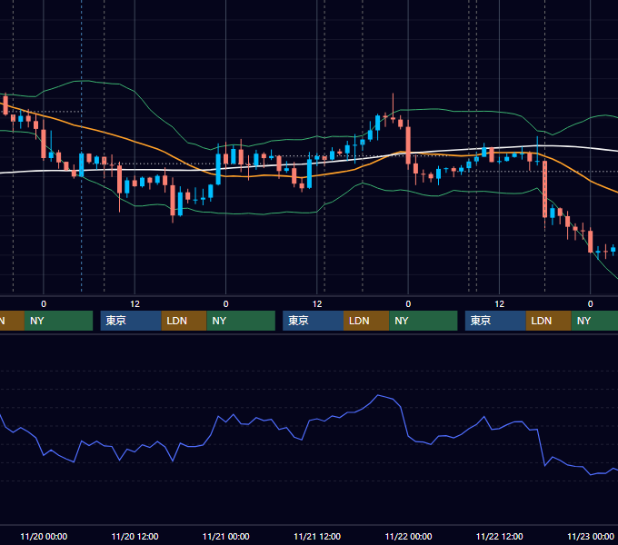Image resolution: width=618 pixels, height=545 pixels.
Task: Select the LDN session block on 11/20
Action: (184, 321)
